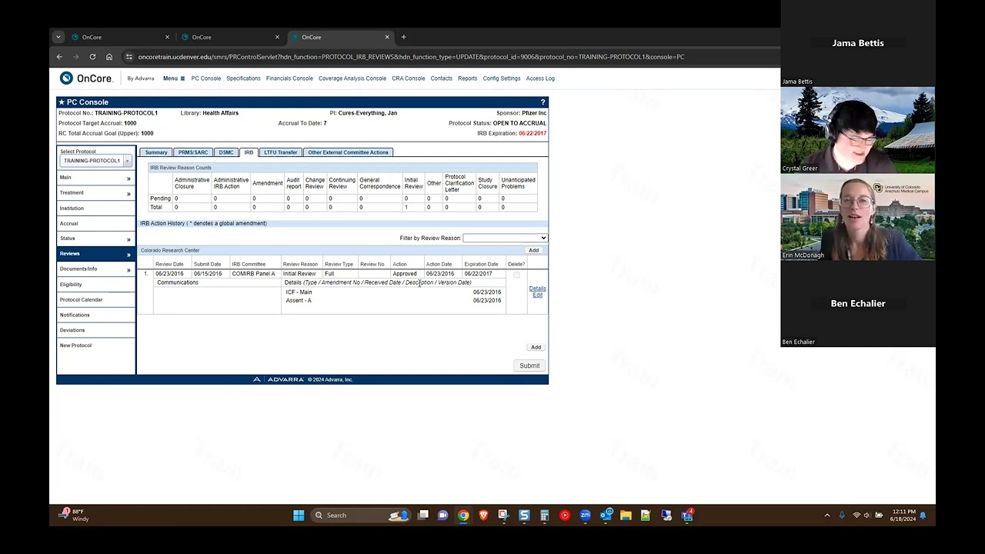Screen dimensions: 985x554
Task: Open the Details link for review 1
Action: (537, 289)
